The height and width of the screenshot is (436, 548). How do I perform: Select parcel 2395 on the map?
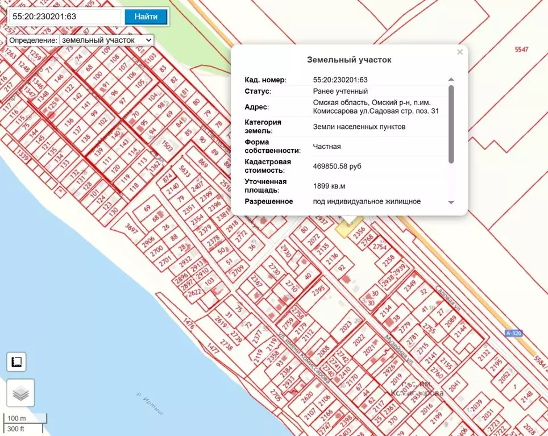pyautogui.click(x=318, y=290)
